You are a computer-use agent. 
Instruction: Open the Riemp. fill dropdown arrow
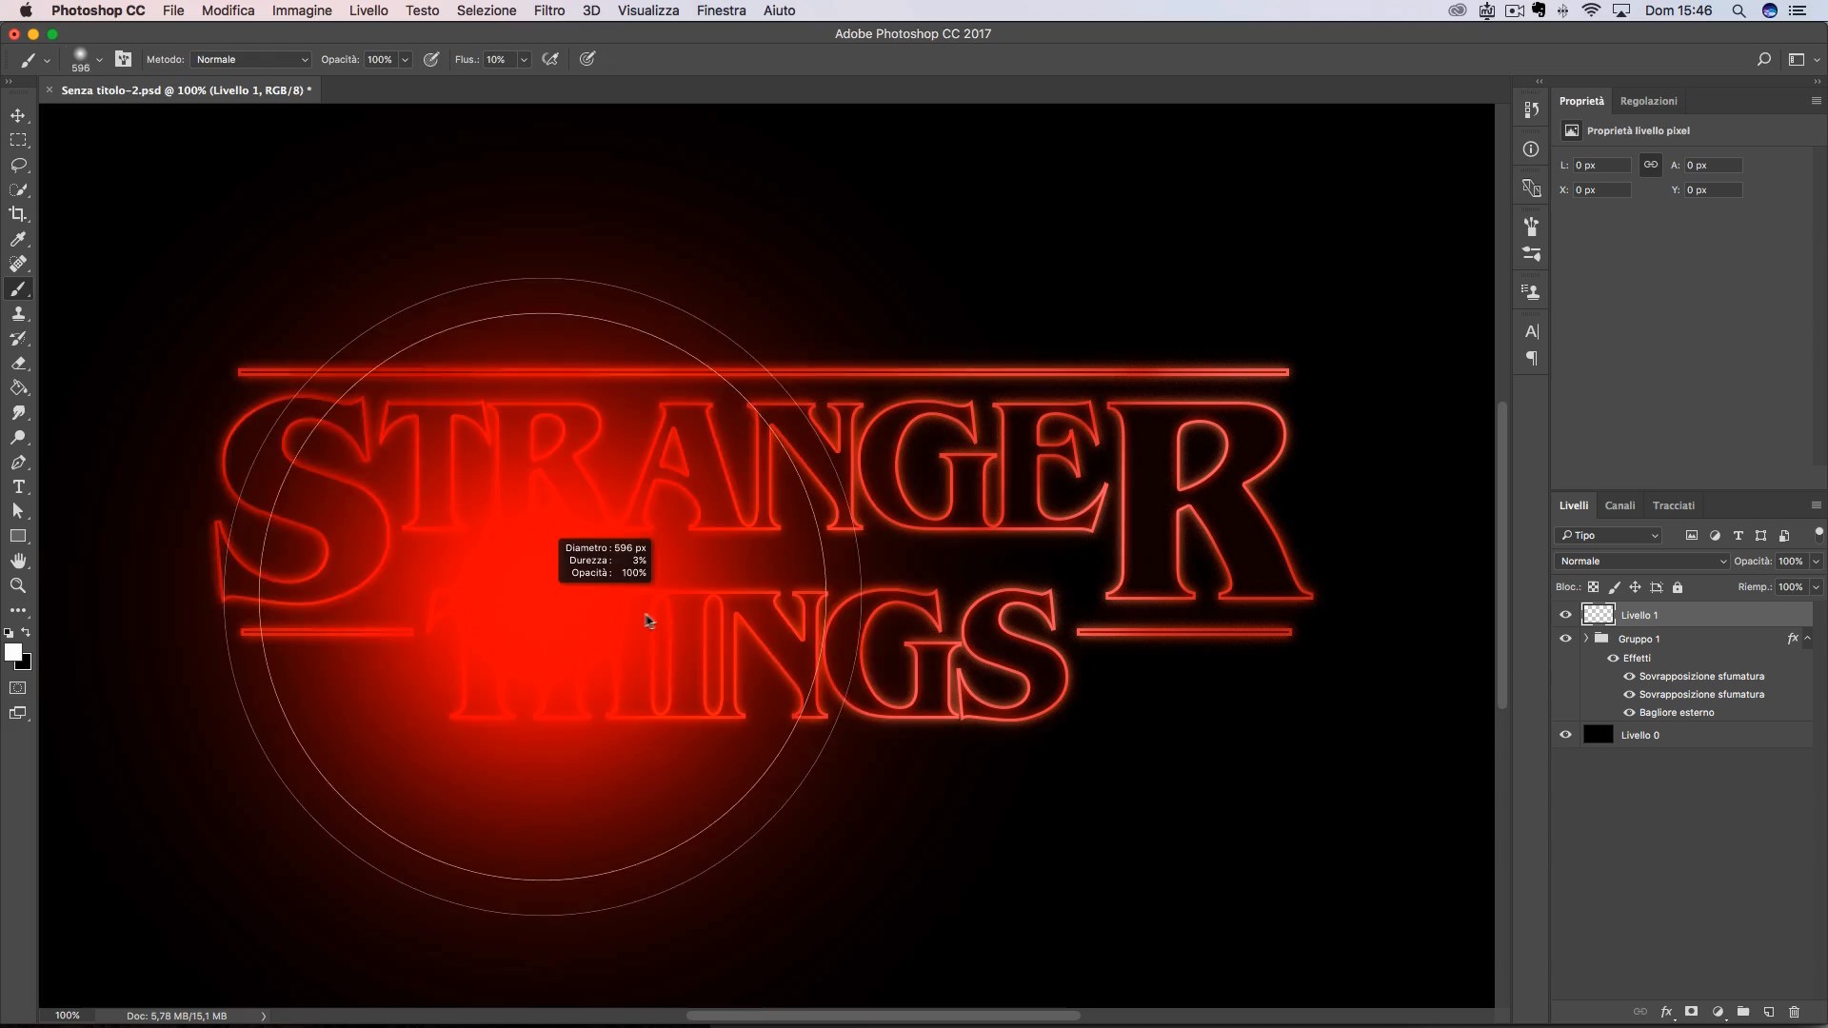1816,587
